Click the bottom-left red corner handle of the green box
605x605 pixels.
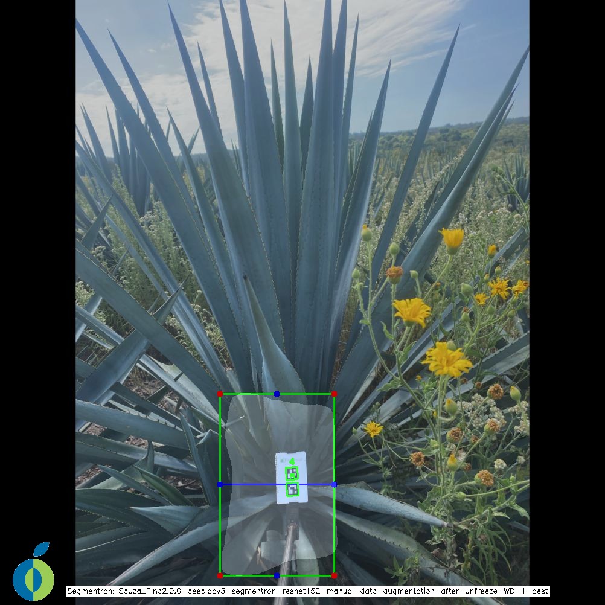click(x=220, y=575)
